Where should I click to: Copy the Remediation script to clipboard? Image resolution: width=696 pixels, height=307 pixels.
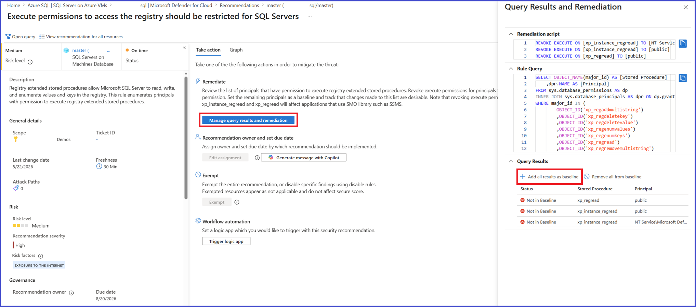click(x=683, y=43)
